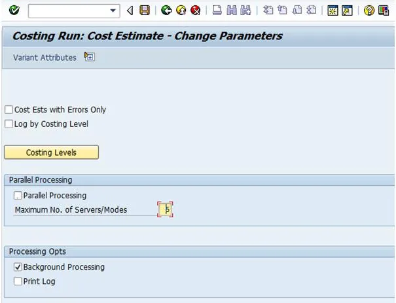396x303 pixels.
Task: Save the parameters with floppy disk icon
Action: pyautogui.click(x=145, y=10)
